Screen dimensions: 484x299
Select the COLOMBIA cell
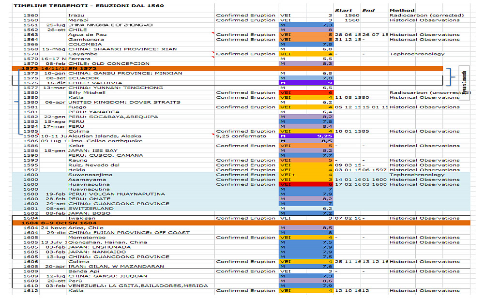point(85,44)
